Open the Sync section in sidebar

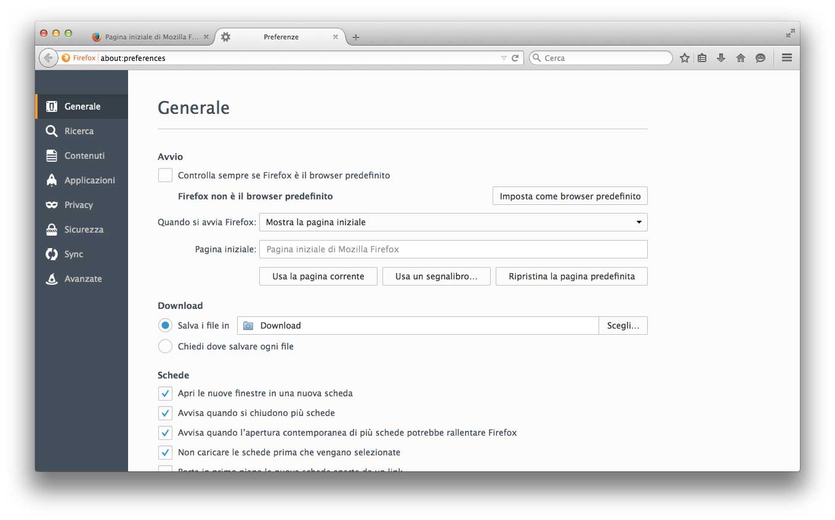[73, 254]
